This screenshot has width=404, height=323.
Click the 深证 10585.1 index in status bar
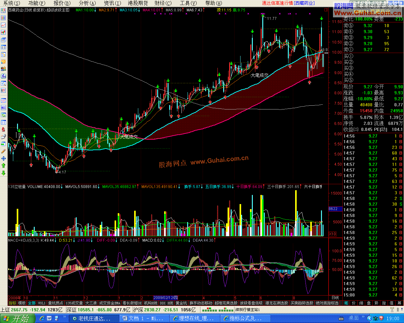click(x=98, y=310)
